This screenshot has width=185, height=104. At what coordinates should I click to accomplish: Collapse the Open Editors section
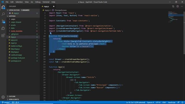[23, 10]
